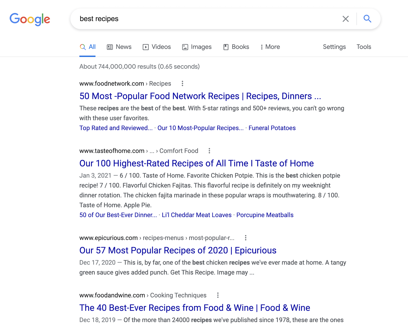Click the www.foodnetwork.com › Recipes breadcrumb

click(125, 83)
